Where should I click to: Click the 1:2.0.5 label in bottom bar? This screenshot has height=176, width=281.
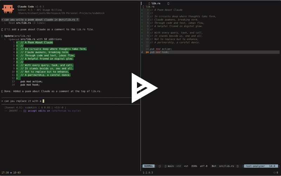click(148, 172)
